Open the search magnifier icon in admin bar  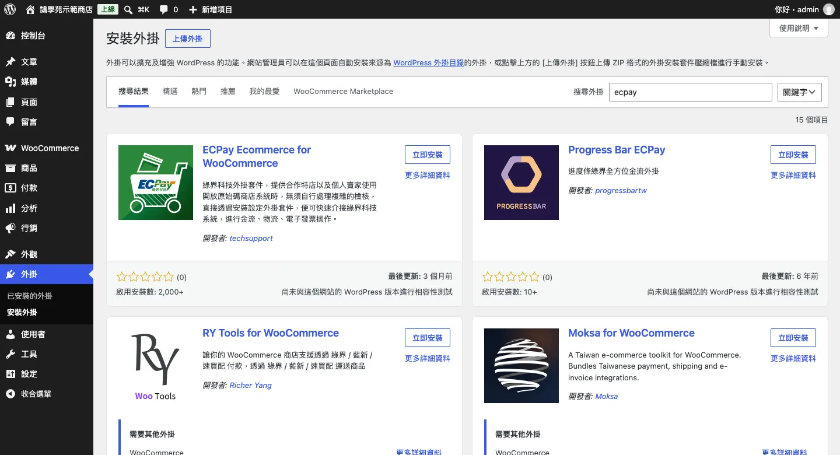pos(128,9)
